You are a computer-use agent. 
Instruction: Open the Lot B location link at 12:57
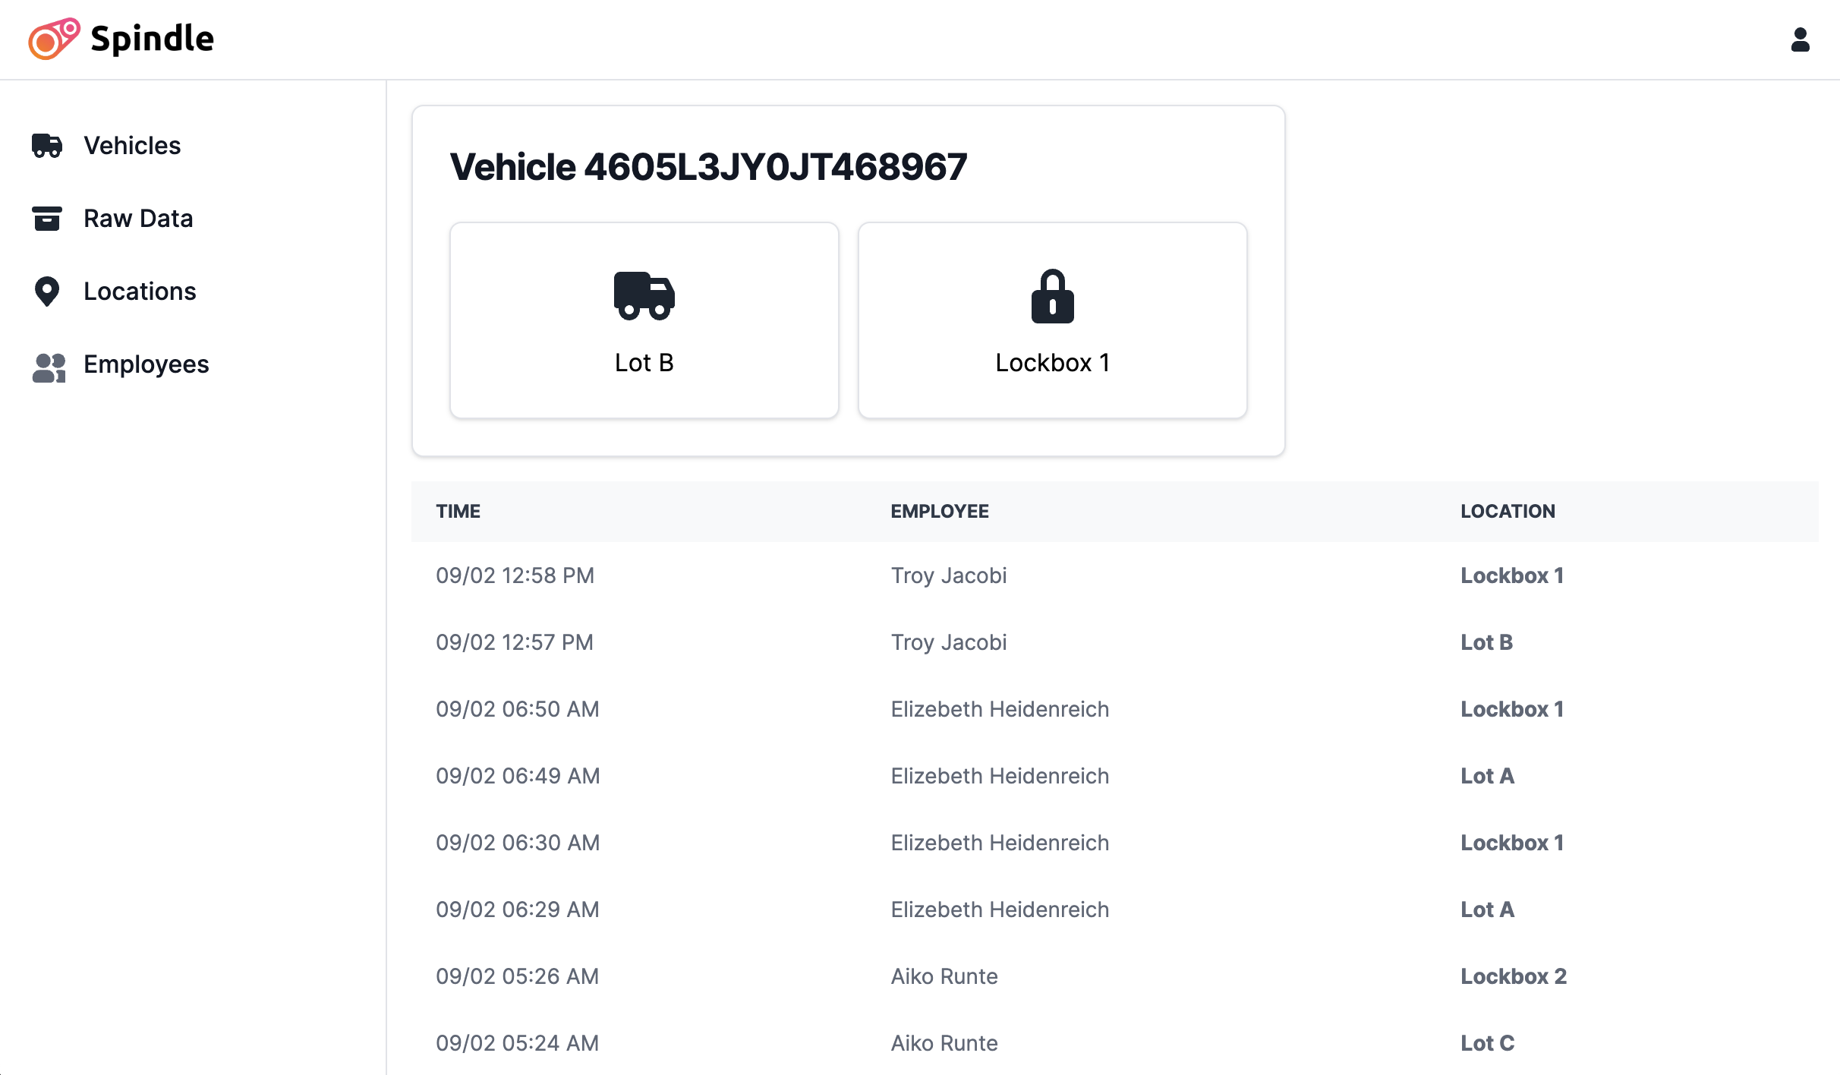[1486, 642]
